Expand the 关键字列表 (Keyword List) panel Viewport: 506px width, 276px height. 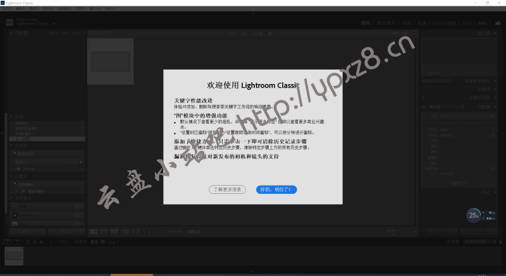tap(495, 98)
